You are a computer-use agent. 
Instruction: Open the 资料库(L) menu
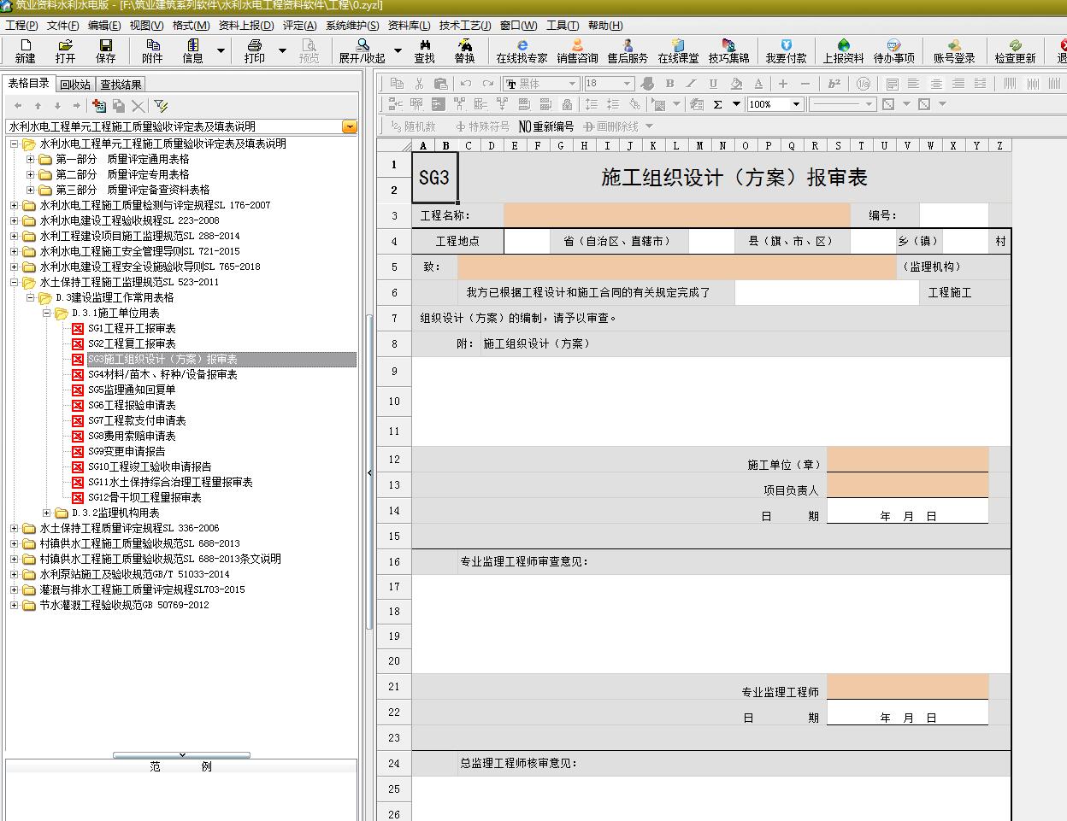(x=409, y=26)
